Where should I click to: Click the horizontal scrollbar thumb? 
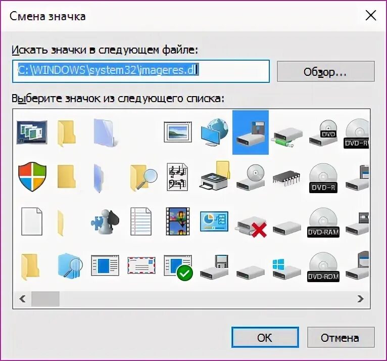tap(45, 299)
